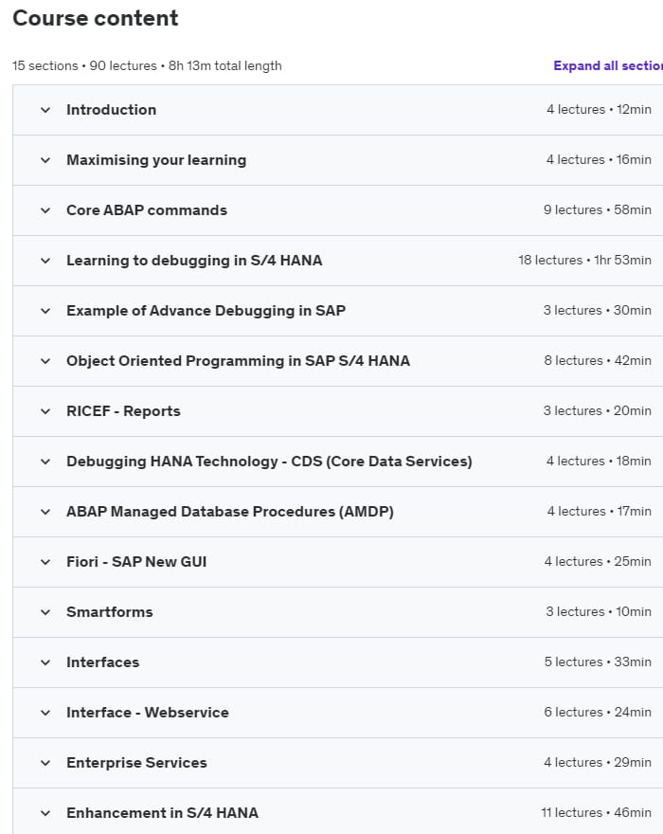Expand Enhancement in S/4 HANA chevron

(45, 813)
